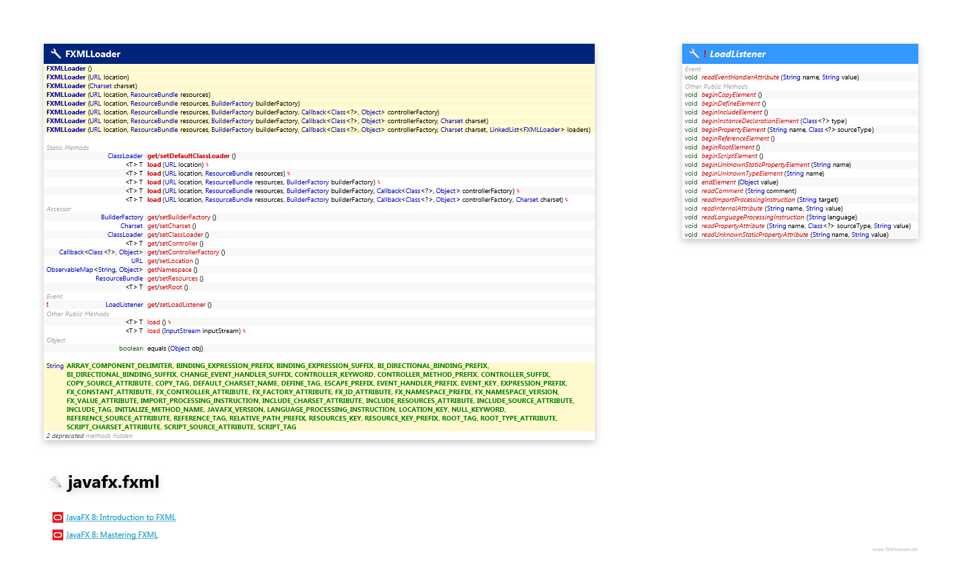Image resolution: width=956 pixels, height=580 pixels.
Task: Open JavaFX 8: Introduction to FXML link
Action: (120, 517)
